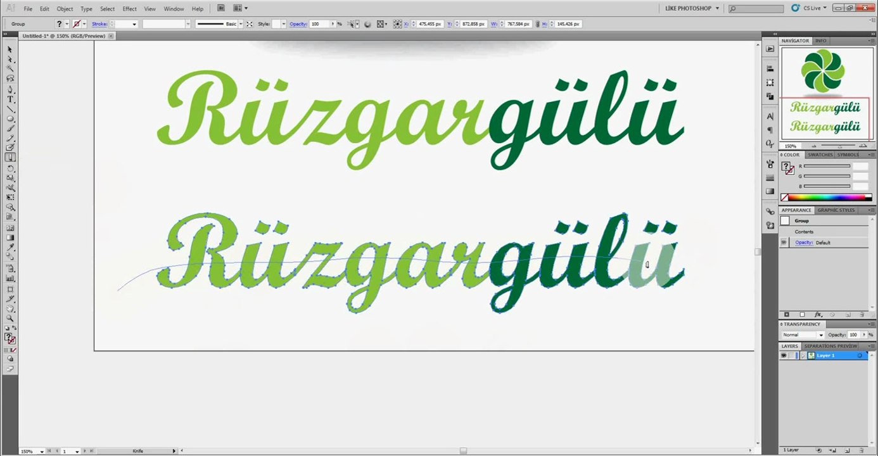The image size is (878, 456).
Task: Click the Opacity link in Appearance panel
Action: (804, 243)
